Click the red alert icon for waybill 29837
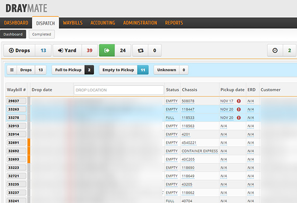Screen dimensions: 297x203 [x=239, y=101]
